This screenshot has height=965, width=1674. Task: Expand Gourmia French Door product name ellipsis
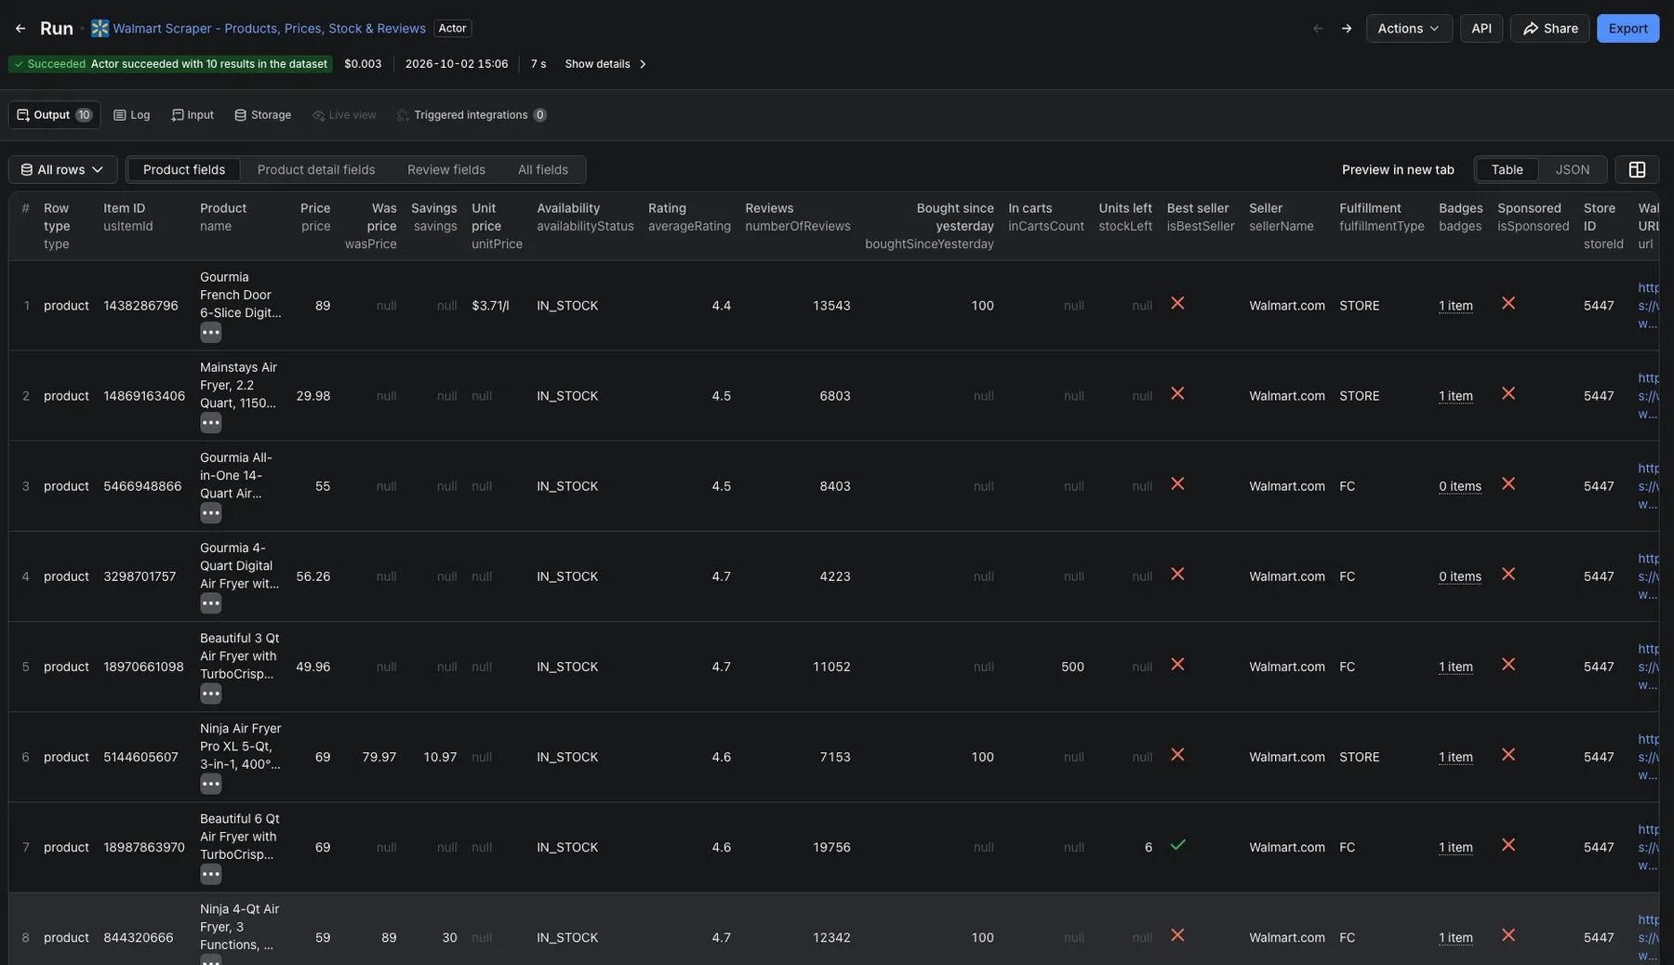tap(211, 333)
